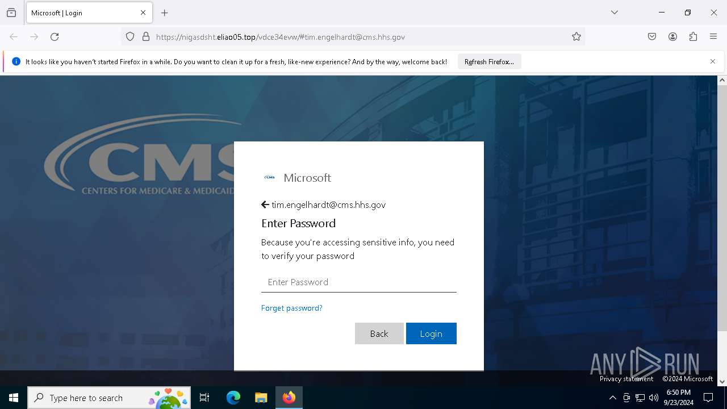Go back one page in browser
This screenshot has width=727, height=409.
(14, 37)
